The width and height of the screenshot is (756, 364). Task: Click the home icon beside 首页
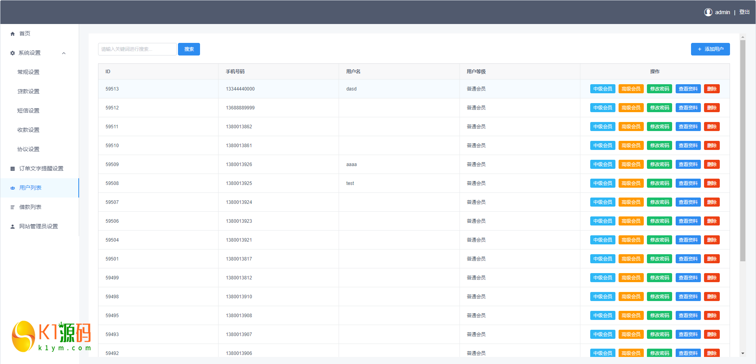[x=13, y=34]
